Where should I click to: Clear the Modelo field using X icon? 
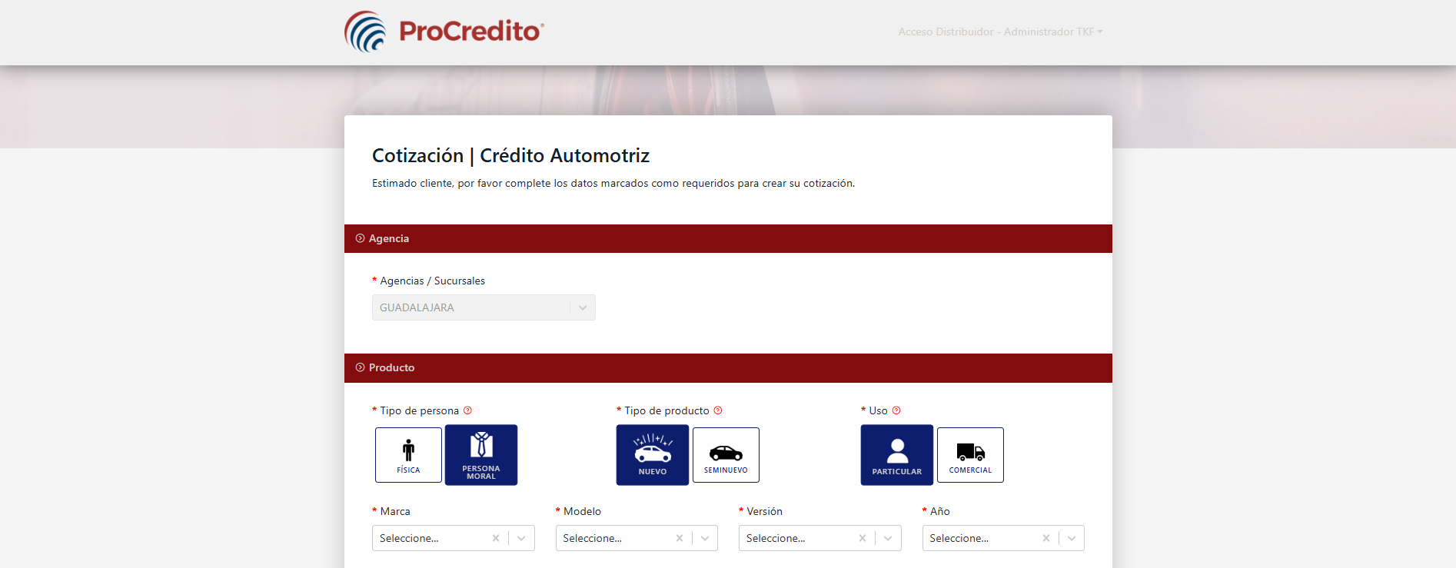point(680,538)
